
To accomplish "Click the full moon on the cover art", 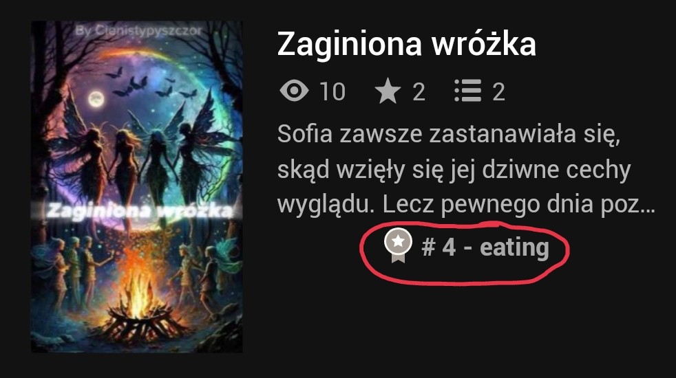I will pos(96,99).
